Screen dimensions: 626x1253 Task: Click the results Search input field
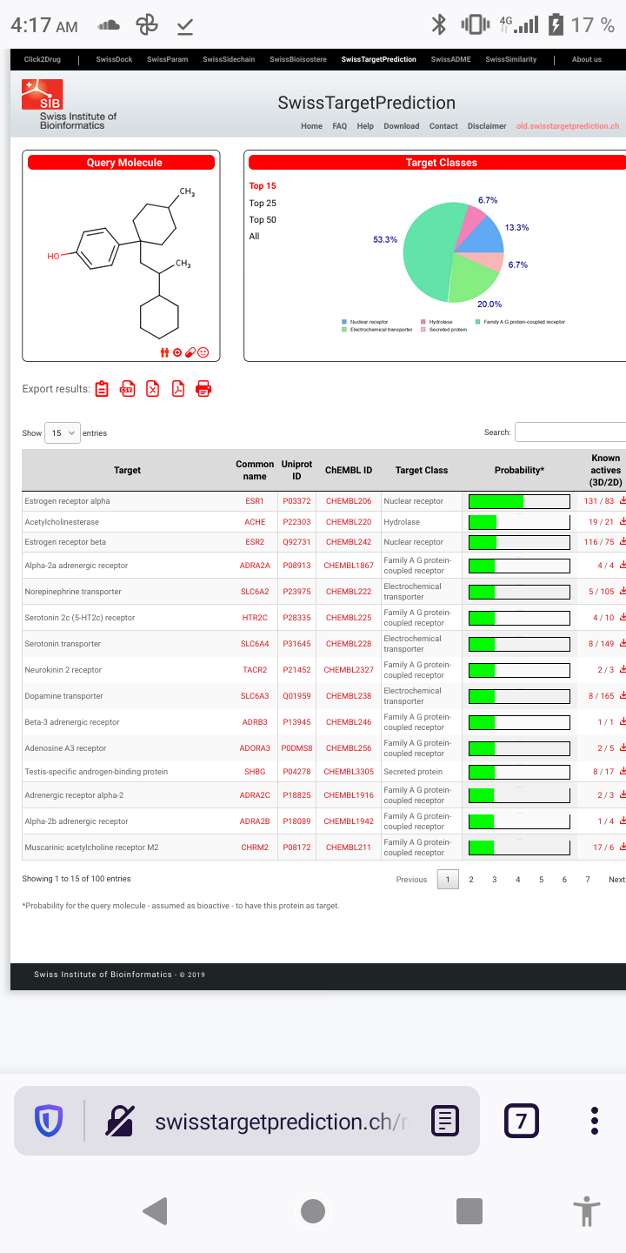[x=570, y=432]
